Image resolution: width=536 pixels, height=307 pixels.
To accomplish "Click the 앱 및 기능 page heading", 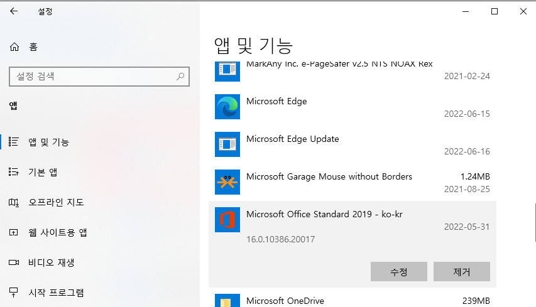I will point(253,46).
